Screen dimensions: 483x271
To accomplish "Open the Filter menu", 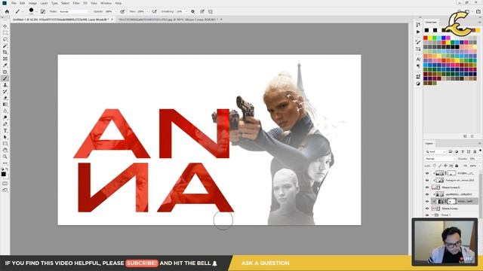I will (x=76, y=3).
